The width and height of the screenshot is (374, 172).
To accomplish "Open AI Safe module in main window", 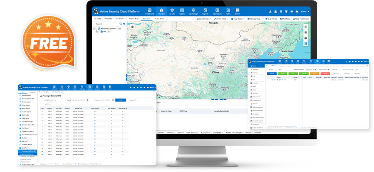I will pyautogui.click(x=172, y=11).
